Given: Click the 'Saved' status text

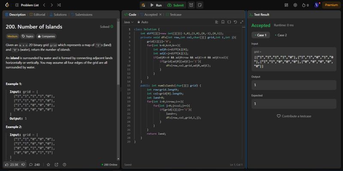Looking at the screenshot, I should coord(128,165).
